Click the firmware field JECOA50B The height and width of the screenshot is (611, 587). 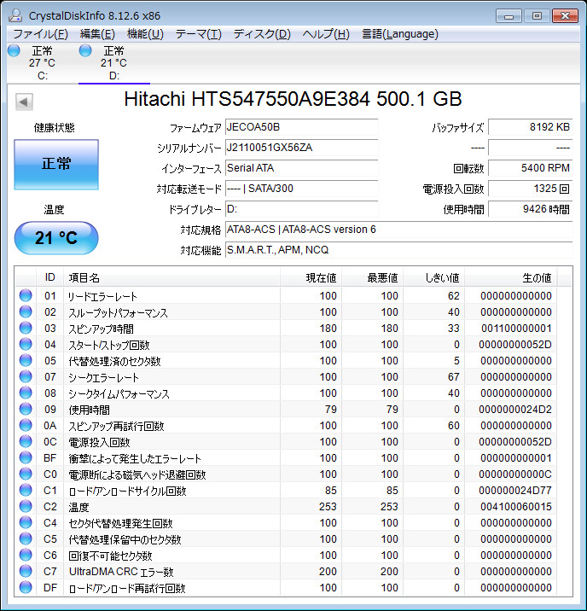click(x=301, y=127)
